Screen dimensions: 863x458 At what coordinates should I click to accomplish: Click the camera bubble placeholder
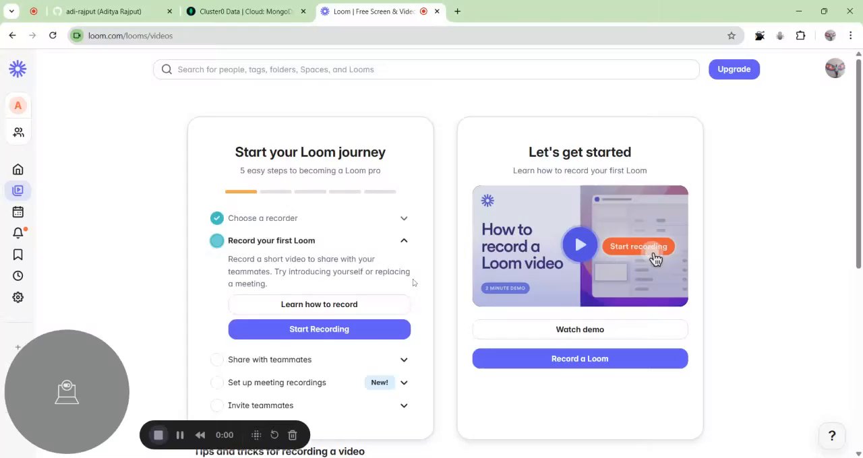(x=67, y=391)
